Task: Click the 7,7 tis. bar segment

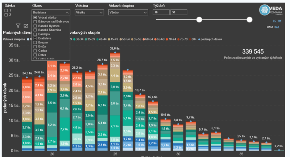Action: click(x=65, y=129)
